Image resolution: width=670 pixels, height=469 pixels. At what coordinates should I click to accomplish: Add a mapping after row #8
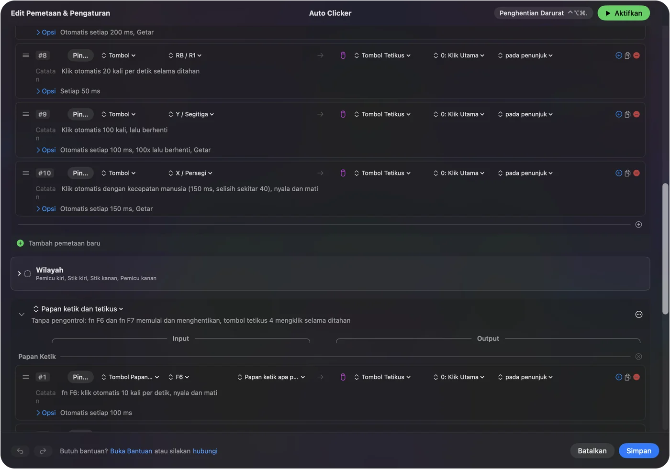tap(619, 55)
